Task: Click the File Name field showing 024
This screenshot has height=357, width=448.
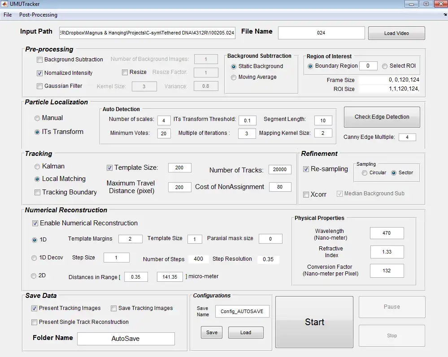Action: tap(321, 33)
